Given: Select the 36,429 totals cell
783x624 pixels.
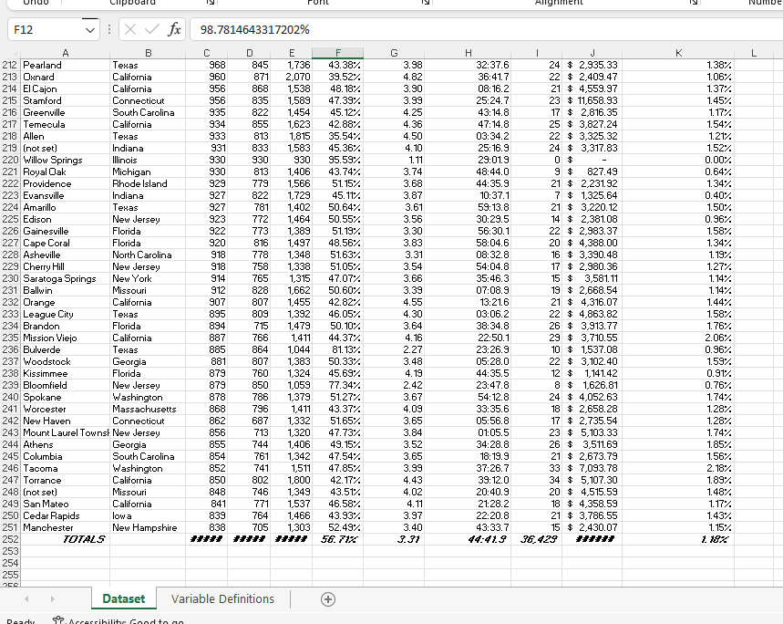Looking at the screenshot, I should click(536, 539).
